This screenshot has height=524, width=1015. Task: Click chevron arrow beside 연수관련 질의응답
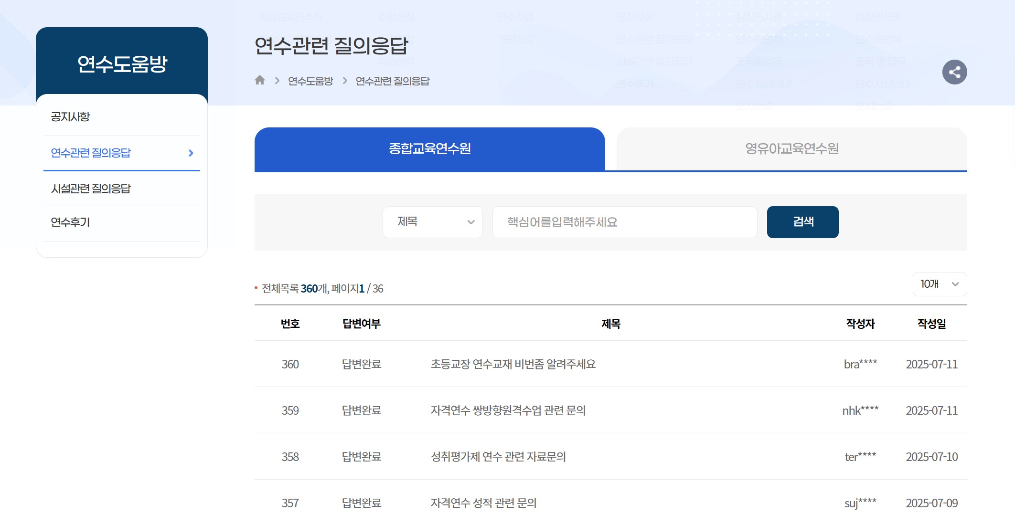click(191, 153)
